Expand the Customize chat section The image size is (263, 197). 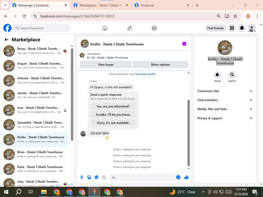click(x=225, y=91)
